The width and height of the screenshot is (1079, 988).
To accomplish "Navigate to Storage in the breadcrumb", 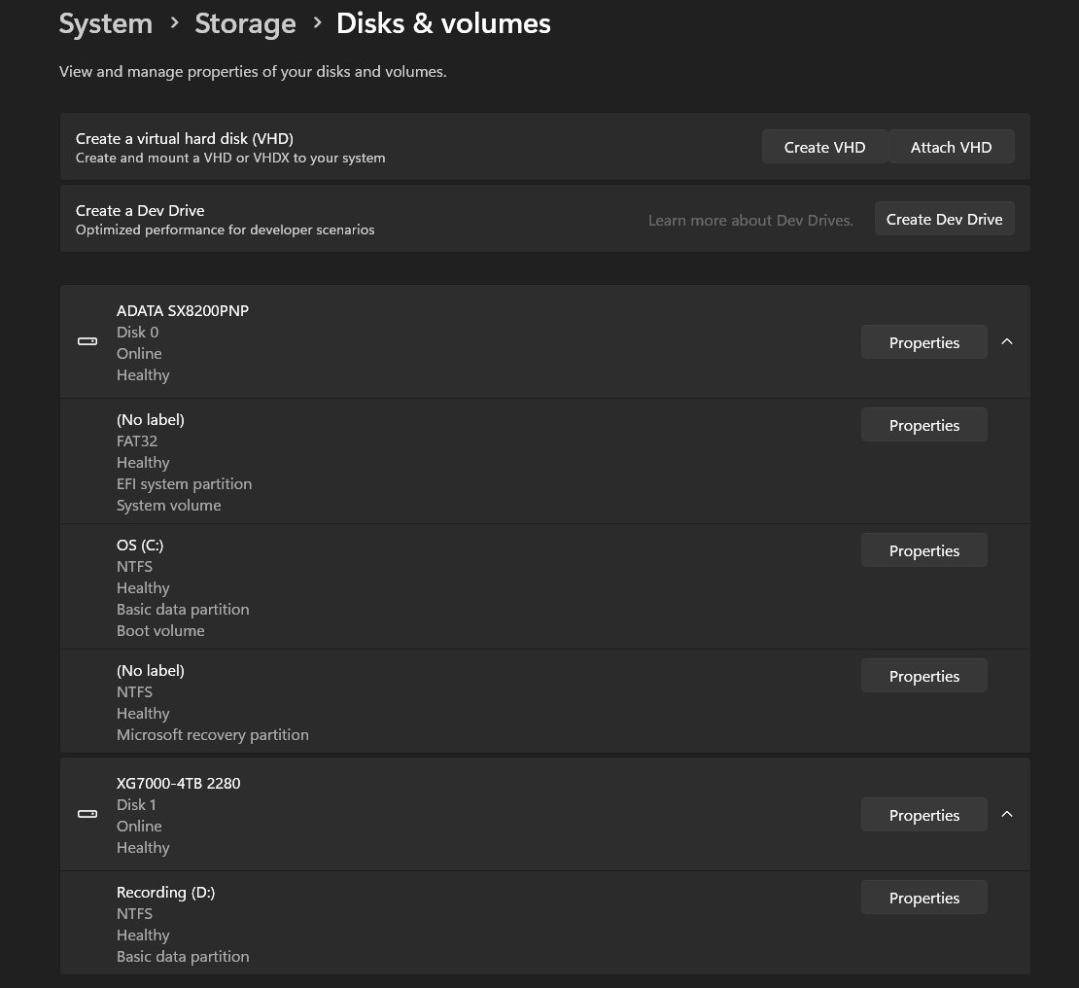I will click(x=245, y=24).
